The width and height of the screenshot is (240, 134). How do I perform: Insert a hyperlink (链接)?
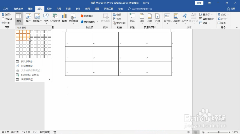(117, 14)
